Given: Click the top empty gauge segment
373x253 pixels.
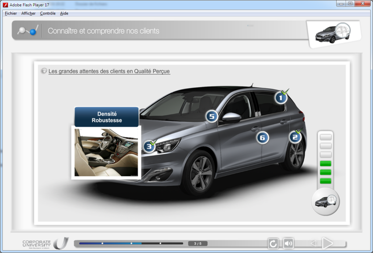Looking at the screenshot, I should pyautogui.click(x=326, y=137).
